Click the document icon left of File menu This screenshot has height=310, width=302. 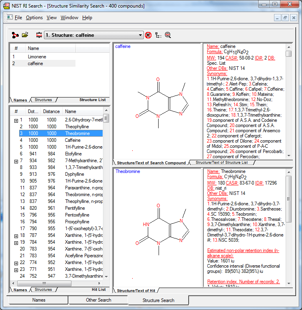tap(9, 18)
